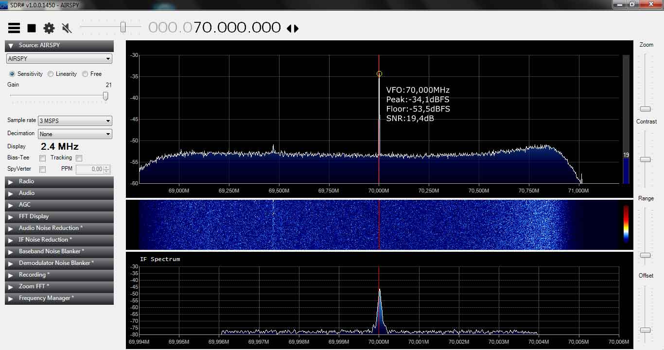Click the PPM value field
Image resolution: width=664 pixels, height=350 pixels.
click(x=89, y=169)
